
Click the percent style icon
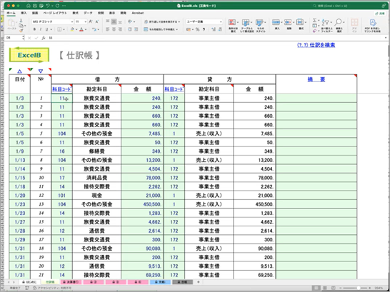[197, 29]
